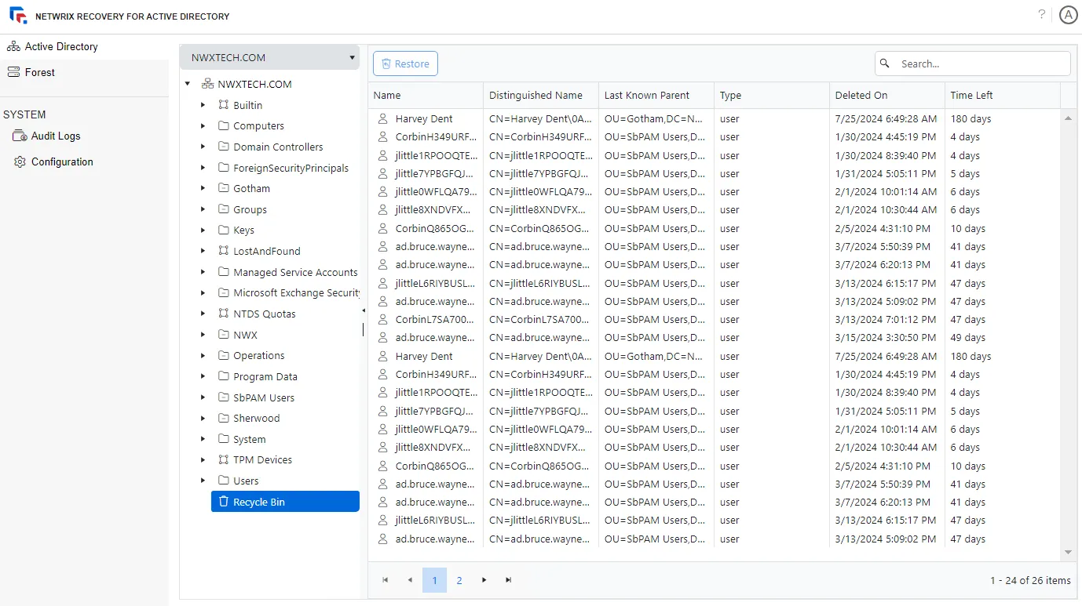Select the Managed Service Accounts item
1082x606 pixels.
pos(295,272)
